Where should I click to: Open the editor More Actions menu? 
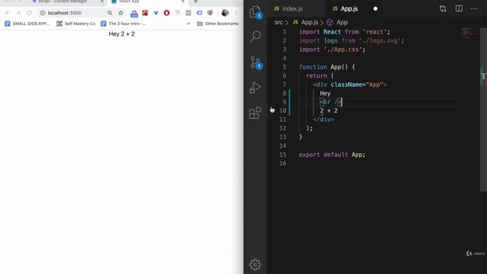474,8
